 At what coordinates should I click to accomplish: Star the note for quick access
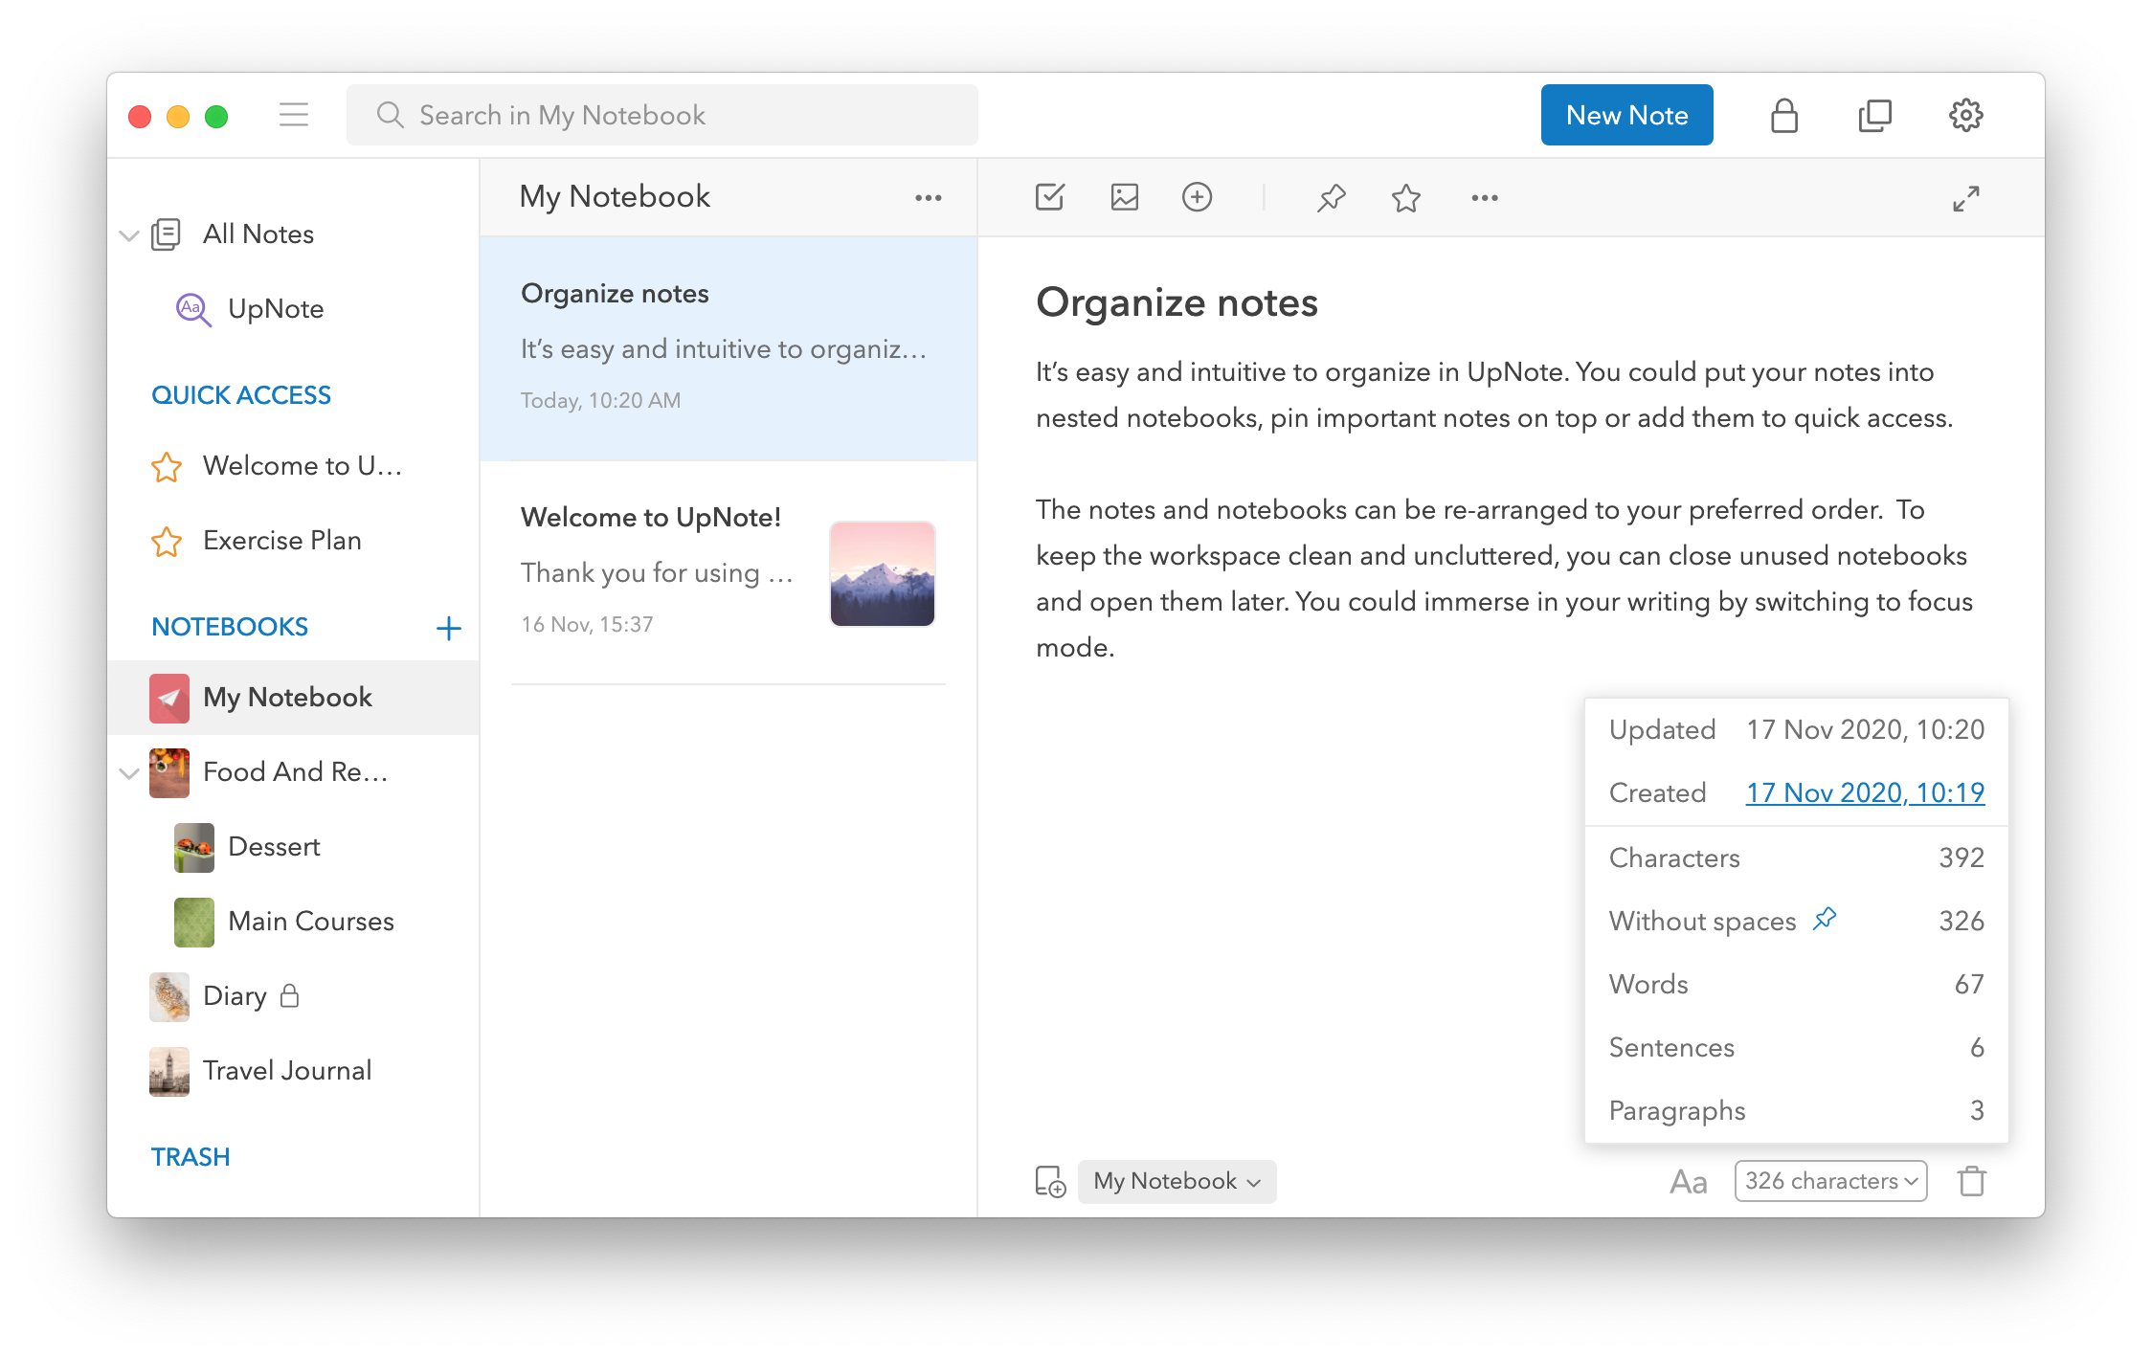pyautogui.click(x=1405, y=198)
